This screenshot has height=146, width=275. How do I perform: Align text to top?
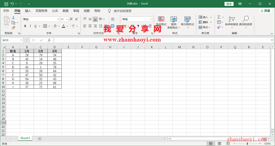(85, 19)
